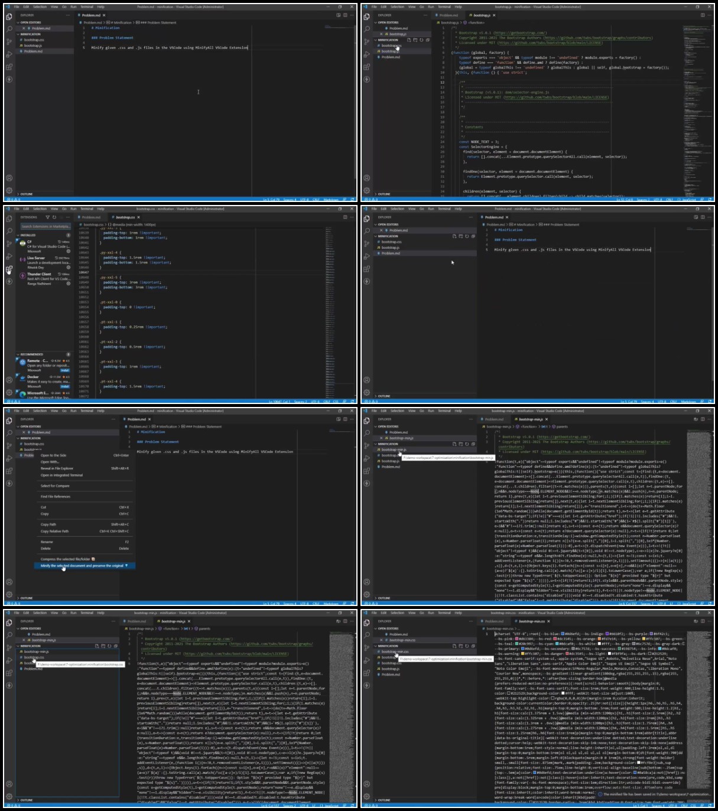Open the Thunder Client extension entry
This screenshot has height=811, width=718.
(44, 279)
